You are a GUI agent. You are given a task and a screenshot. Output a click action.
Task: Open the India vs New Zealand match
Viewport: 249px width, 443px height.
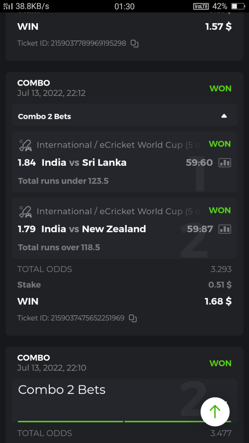pyautogui.click(x=93, y=229)
